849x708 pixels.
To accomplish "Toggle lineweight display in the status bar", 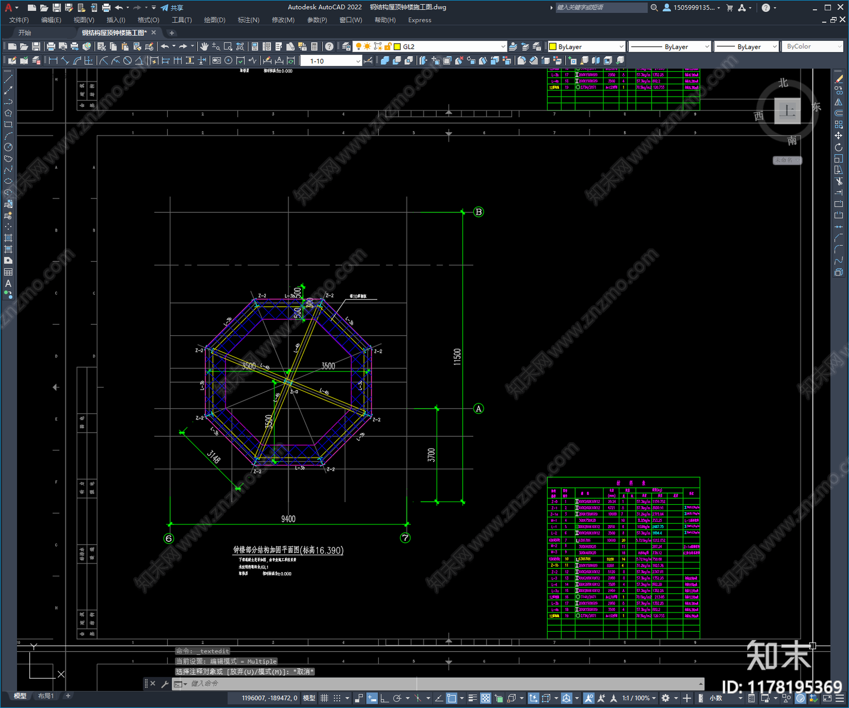I will (x=472, y=698).
